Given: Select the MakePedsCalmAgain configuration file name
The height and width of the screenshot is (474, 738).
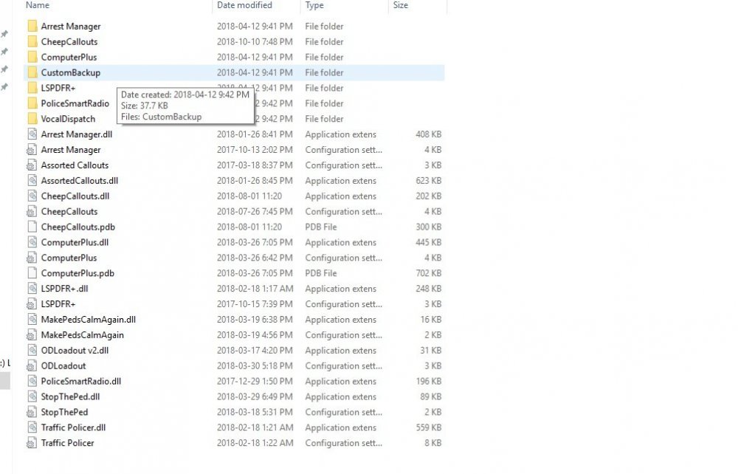Looking at the screenshot, I should 83,335.
